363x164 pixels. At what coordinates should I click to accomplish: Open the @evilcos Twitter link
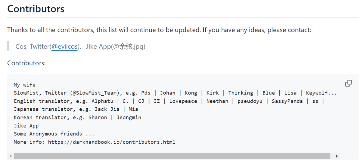[x=64, y=47]
